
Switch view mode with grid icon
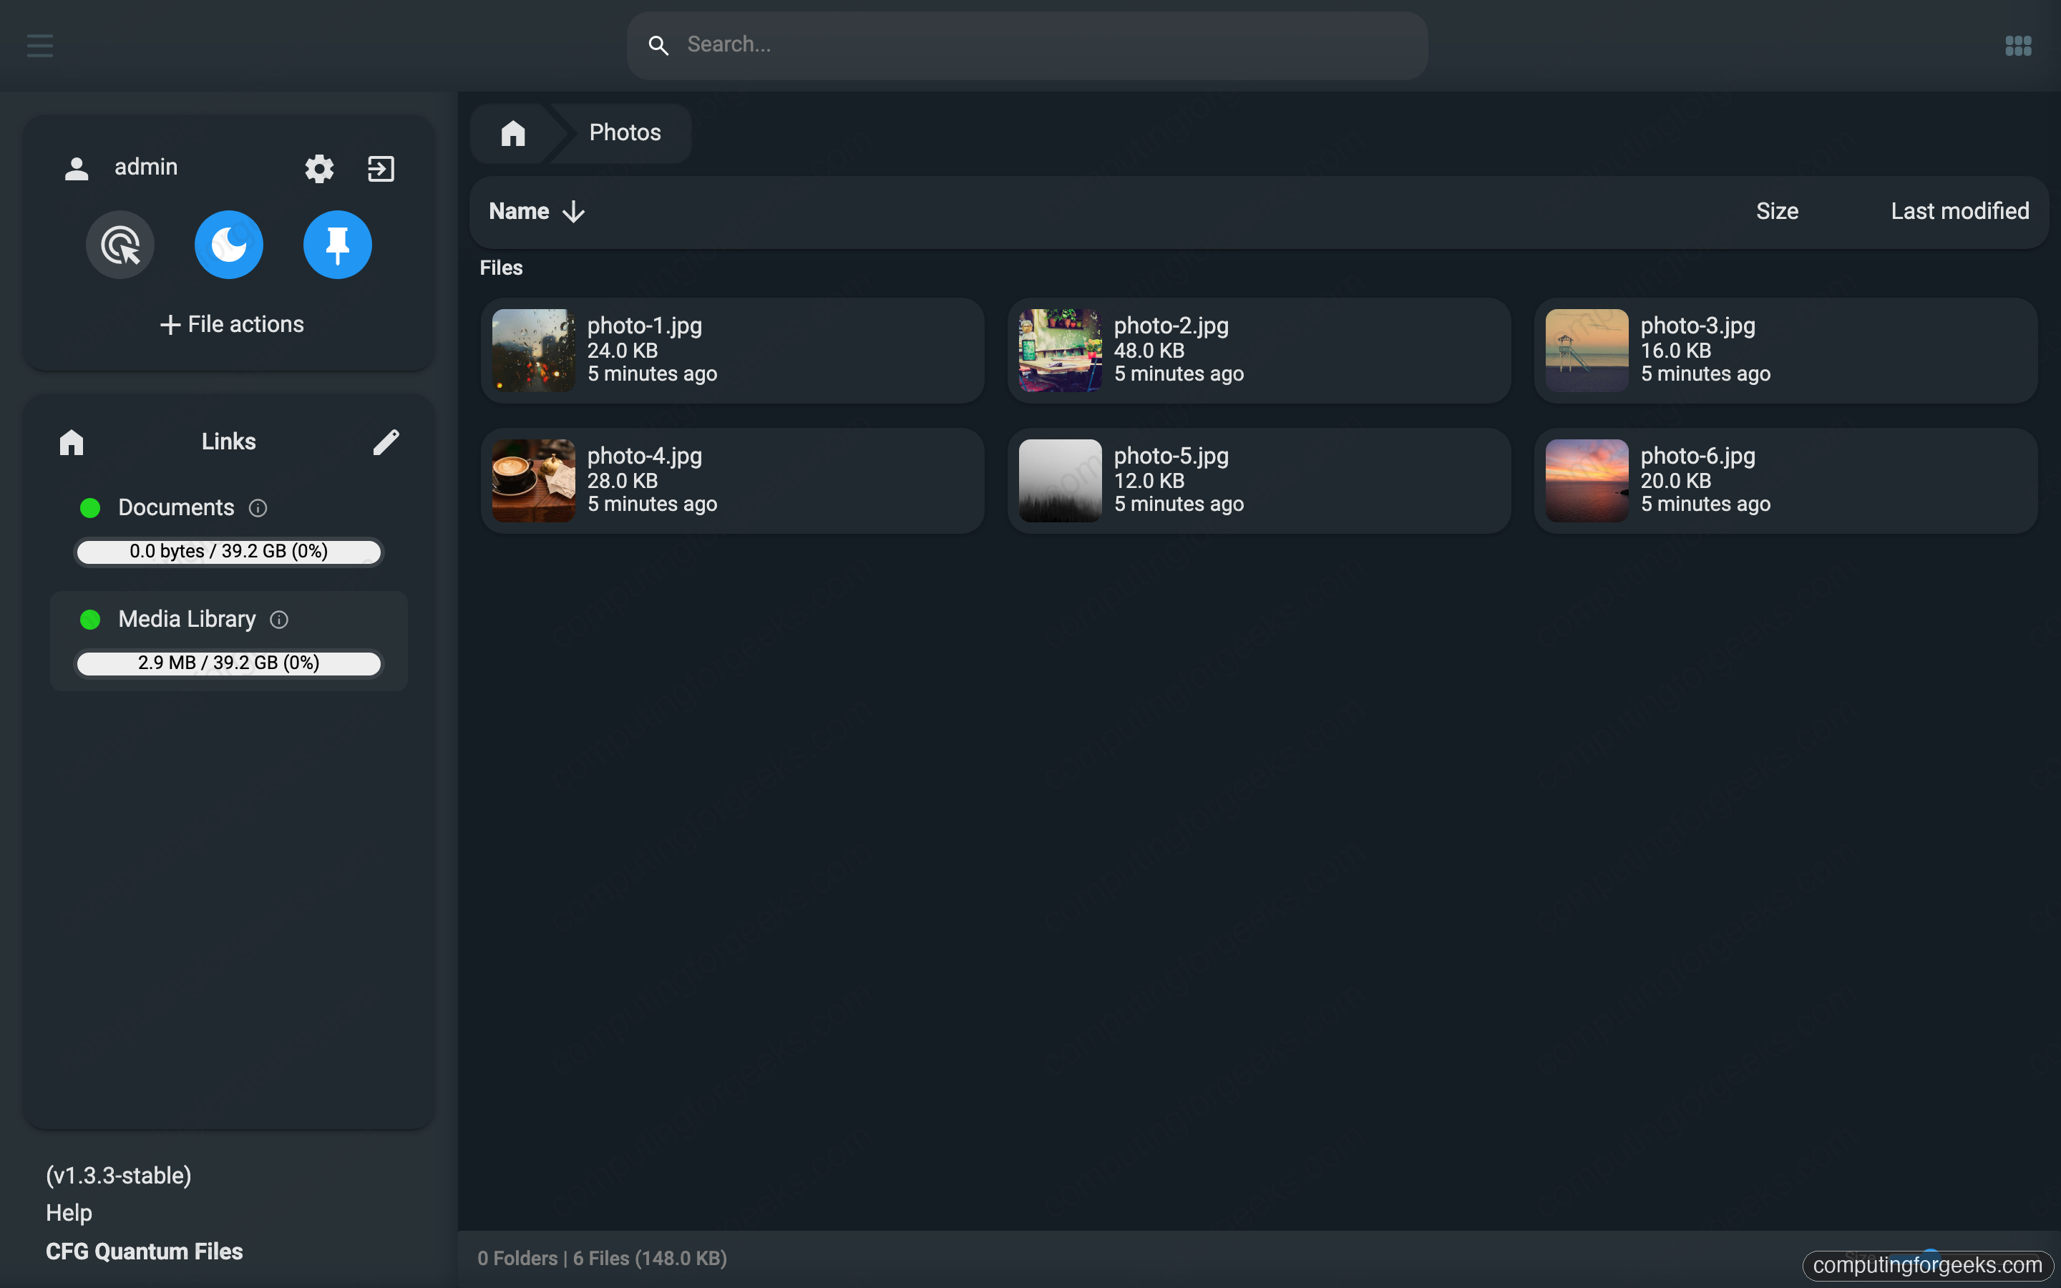(2017, 45)
